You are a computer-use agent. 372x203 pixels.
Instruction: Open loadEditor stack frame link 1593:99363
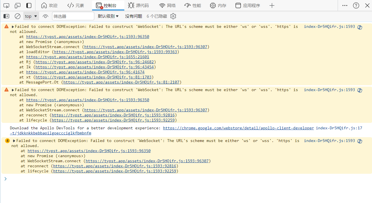(115, 52)
